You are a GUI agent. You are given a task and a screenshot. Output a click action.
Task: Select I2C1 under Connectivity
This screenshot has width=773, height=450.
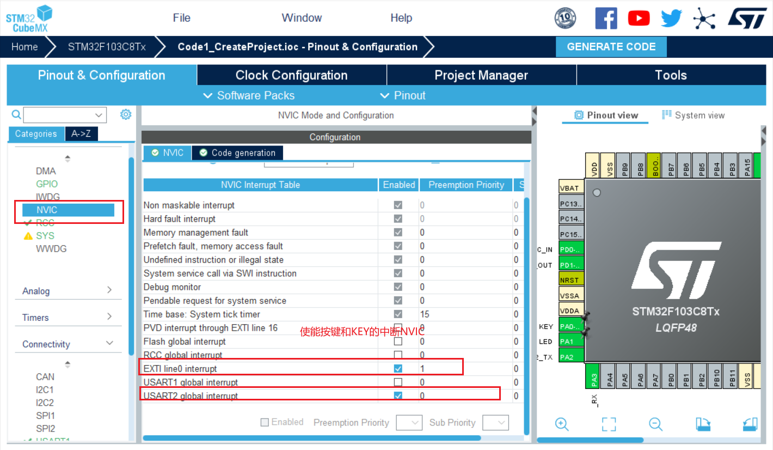[45, 390]
